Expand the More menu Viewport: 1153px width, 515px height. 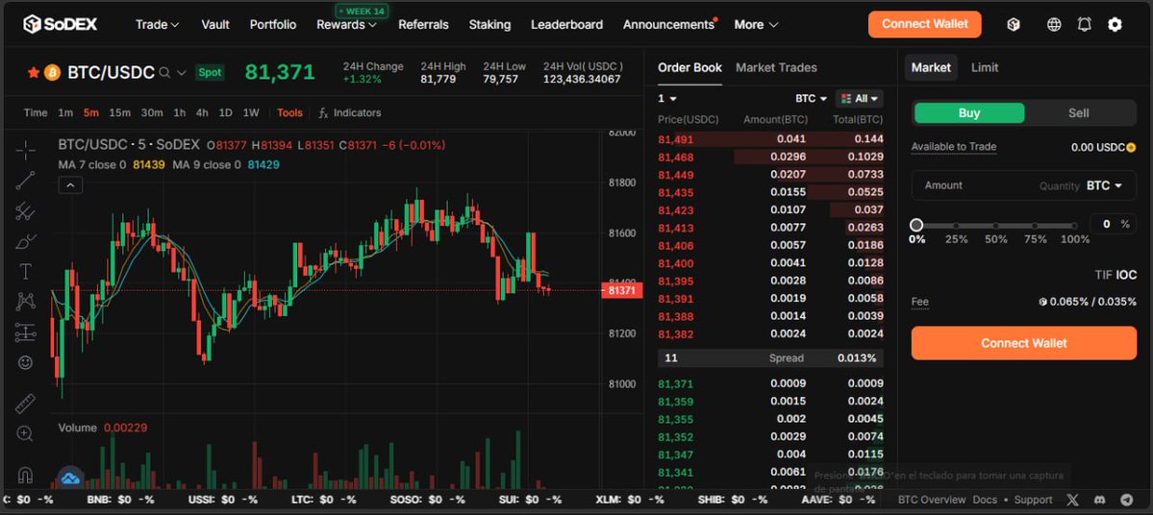[756, 24]
